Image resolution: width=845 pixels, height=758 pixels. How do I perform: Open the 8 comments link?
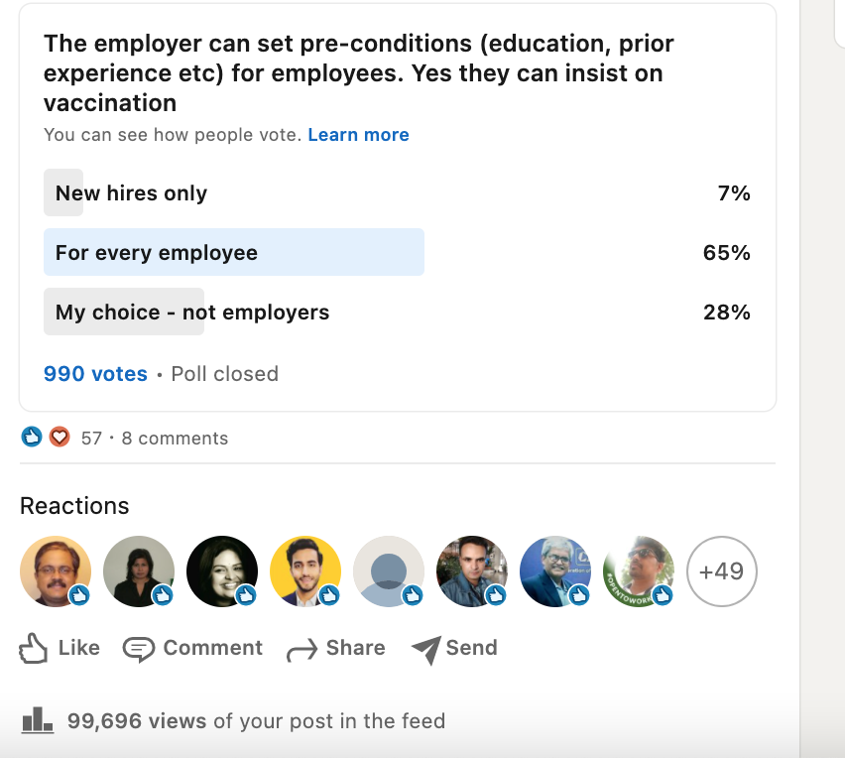[175, 439]
